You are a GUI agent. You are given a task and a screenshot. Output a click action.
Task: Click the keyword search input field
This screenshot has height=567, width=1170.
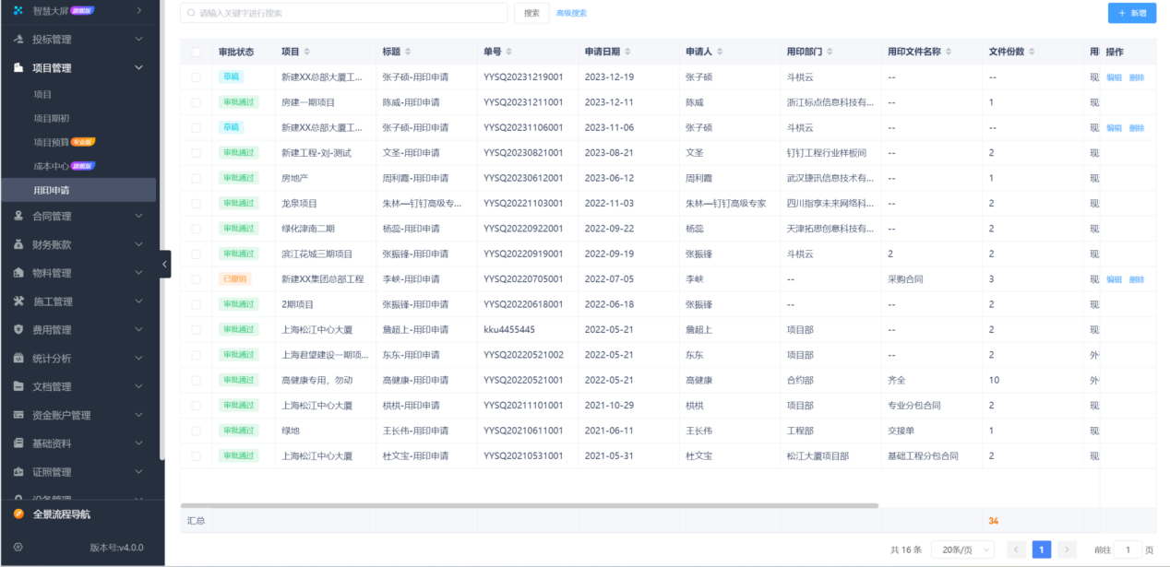[341, 13]
